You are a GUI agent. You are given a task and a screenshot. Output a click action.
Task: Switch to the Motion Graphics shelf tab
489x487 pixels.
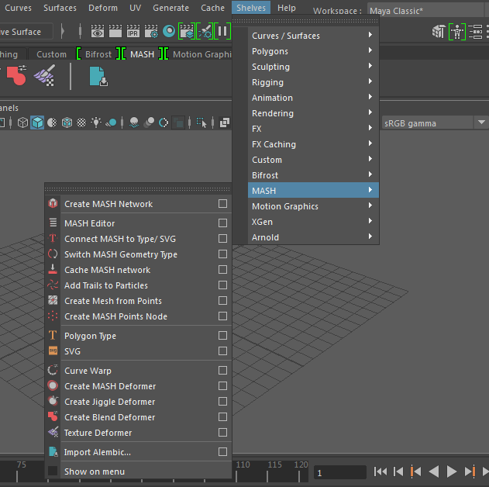coord(202,54)
